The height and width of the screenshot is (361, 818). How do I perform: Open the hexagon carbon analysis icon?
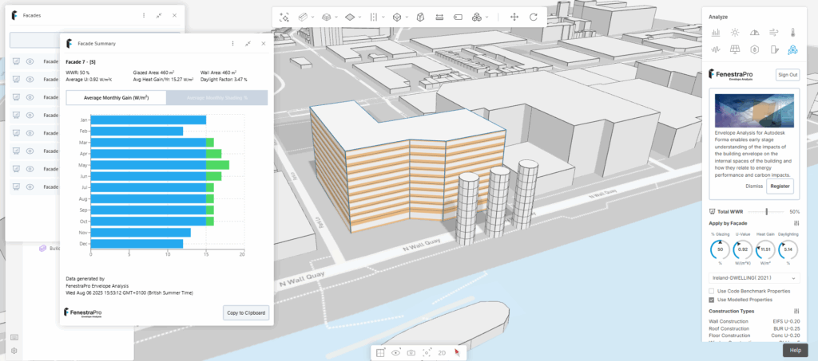(x=754, y=49)
